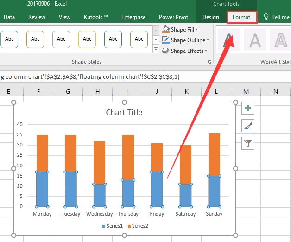Expand the Shape Effects dropdown arrow

pyautogui.click(x=206, y=51)
